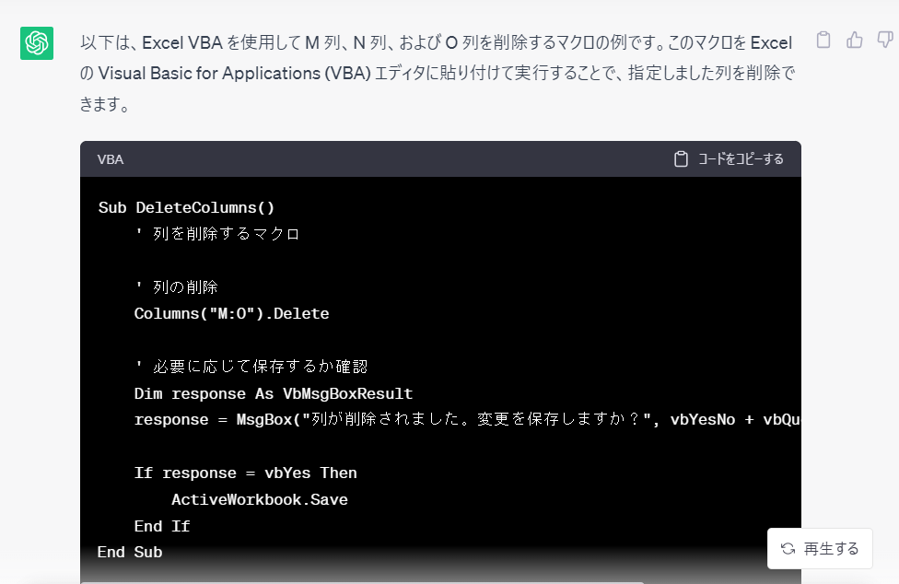
Task: Click the VBA language label in code header
Action: coord(111,159)
